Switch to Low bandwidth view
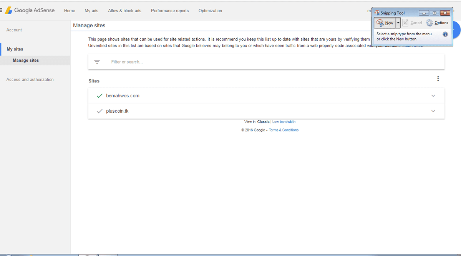 click(x=284, y=122)
